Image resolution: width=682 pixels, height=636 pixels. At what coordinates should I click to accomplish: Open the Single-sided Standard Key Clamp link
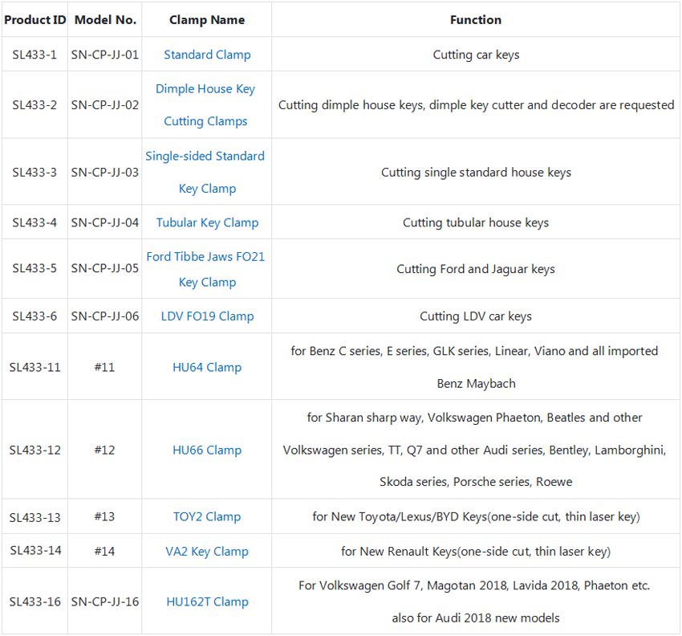(x=205, y=173)
